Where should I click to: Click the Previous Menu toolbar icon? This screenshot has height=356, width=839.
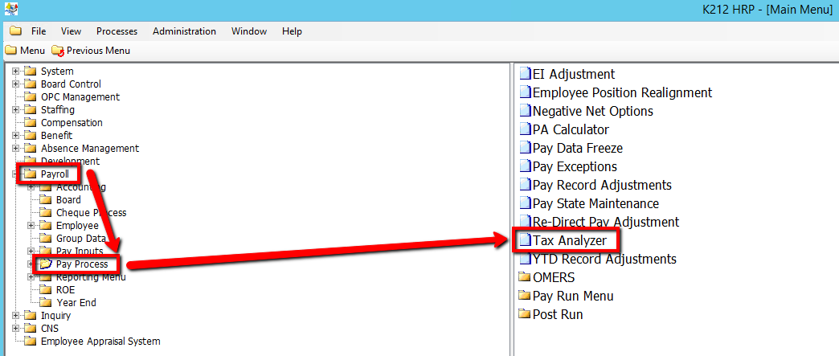pyautogui.click(x=57, y=51)
